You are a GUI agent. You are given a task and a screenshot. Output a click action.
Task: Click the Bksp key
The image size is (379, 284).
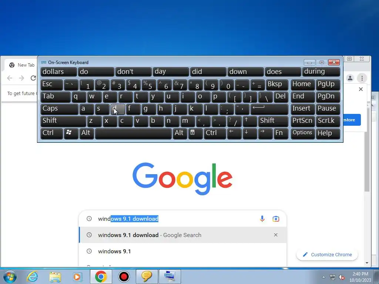coord(277,85)
